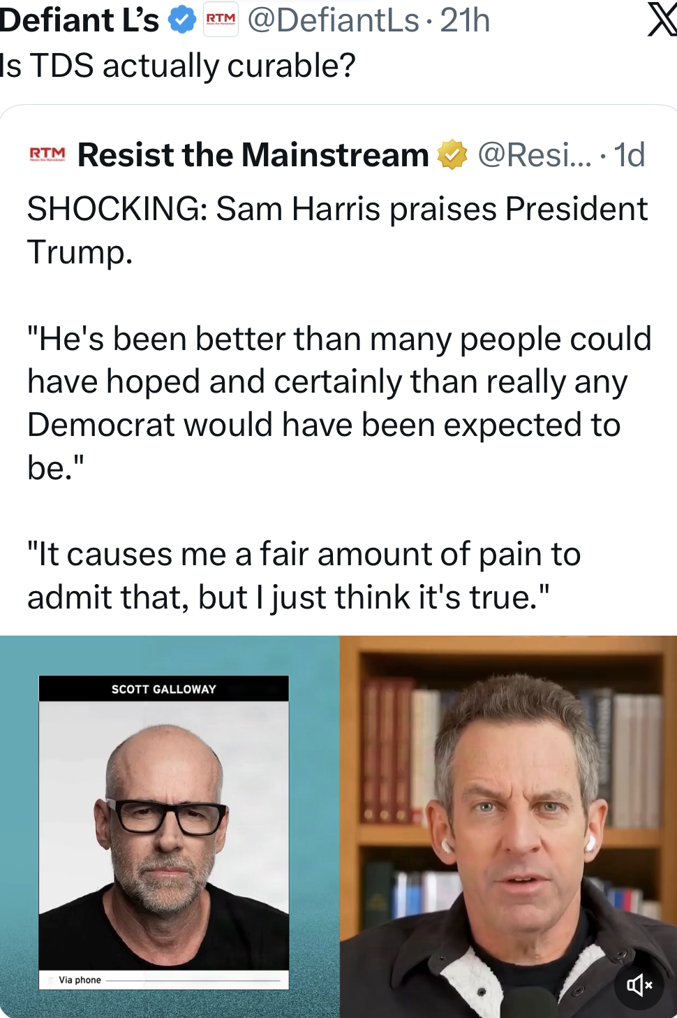Toggle the video mute speaker icon
Screen dimensions: 677x1018
point(639,985)
